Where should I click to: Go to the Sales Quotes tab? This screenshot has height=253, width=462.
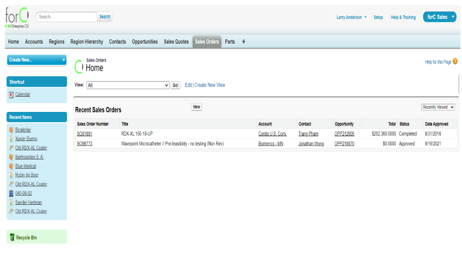pos(176,42)
